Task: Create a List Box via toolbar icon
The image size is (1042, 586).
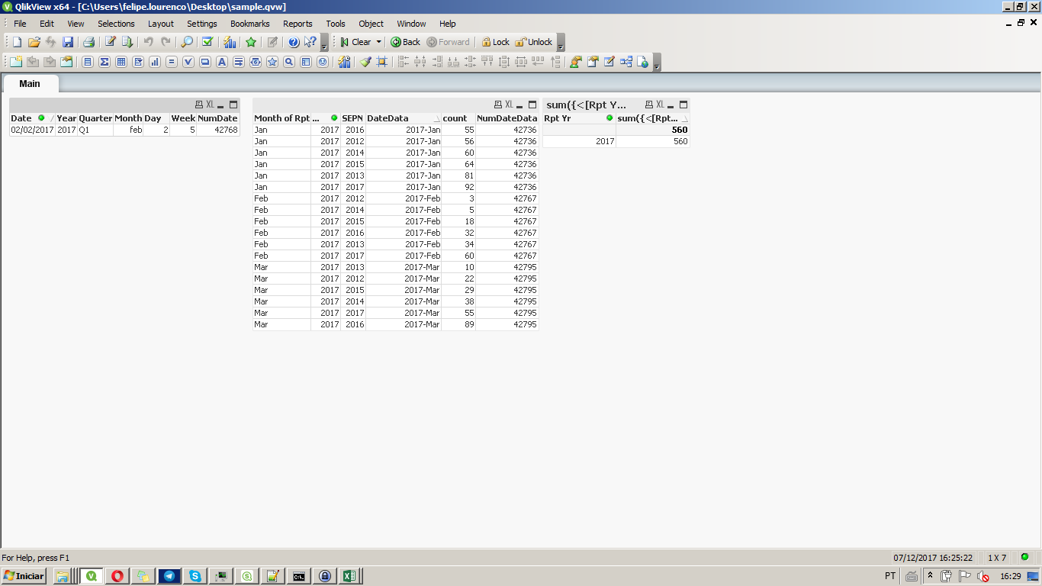Action: pyautogui.click(x=88, y=62)
